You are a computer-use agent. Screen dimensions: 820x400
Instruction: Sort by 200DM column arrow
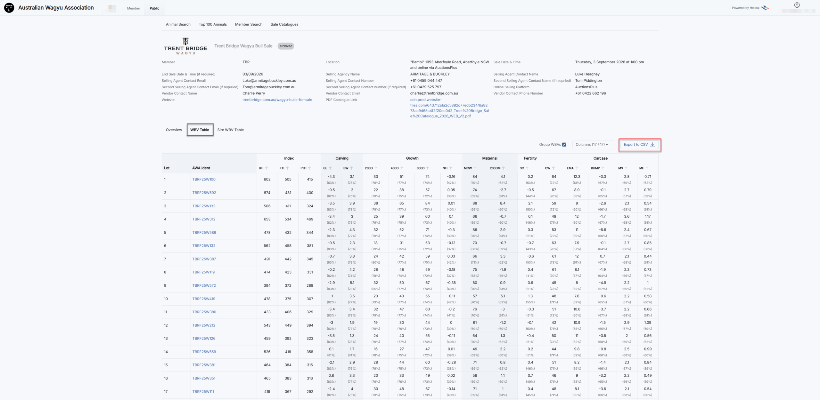[504, 168]
